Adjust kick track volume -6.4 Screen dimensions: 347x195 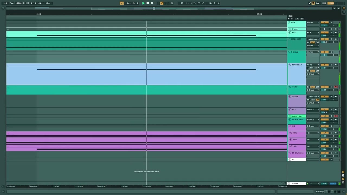tap(324, 35)
